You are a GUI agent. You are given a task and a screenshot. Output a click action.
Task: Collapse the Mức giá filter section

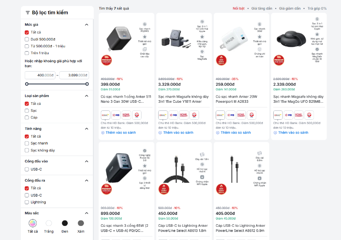87,25
